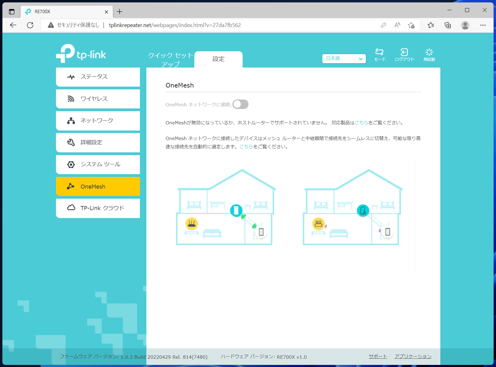Open the こちら link for compatible products
Image resolution: width=496 pixels, height=367 pixels.
(361, 123)
